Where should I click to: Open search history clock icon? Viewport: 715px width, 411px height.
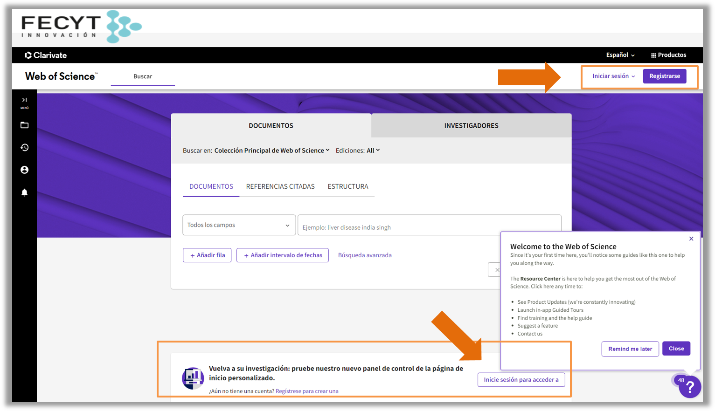(x=24, y=147)
